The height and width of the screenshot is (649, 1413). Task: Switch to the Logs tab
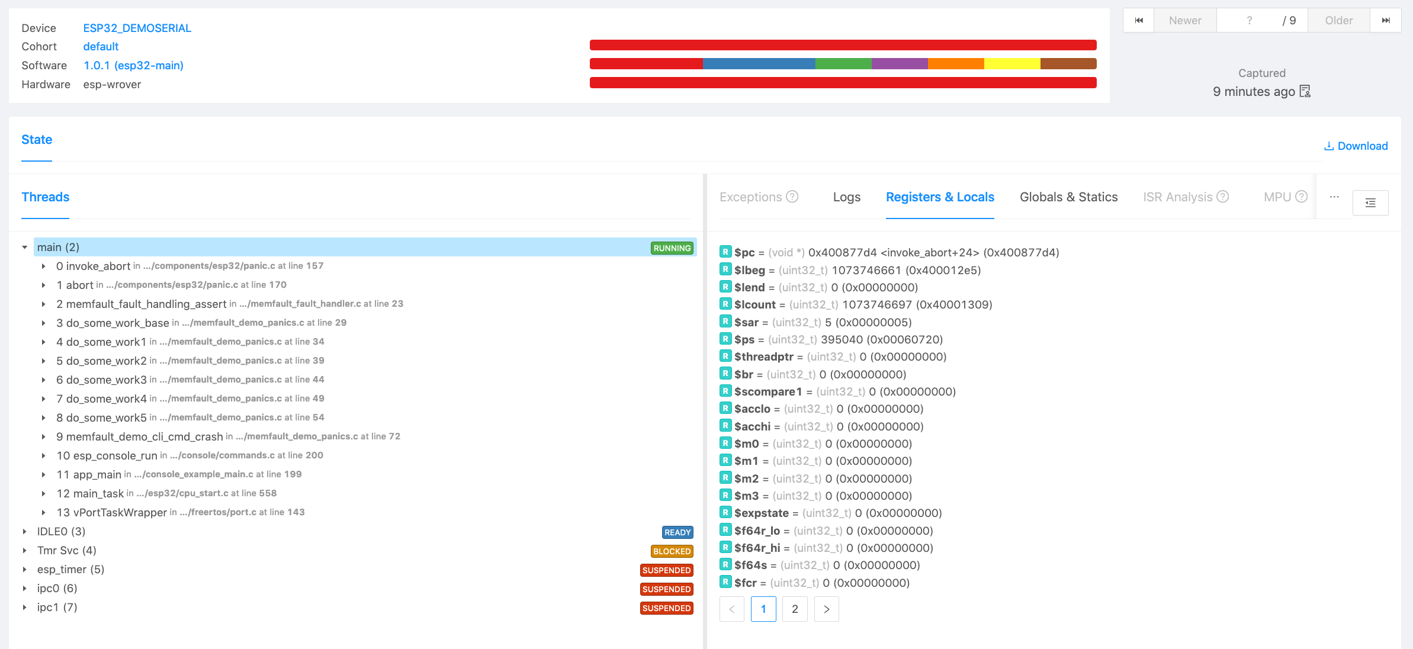pyautogui.click(x=846, y=197)
